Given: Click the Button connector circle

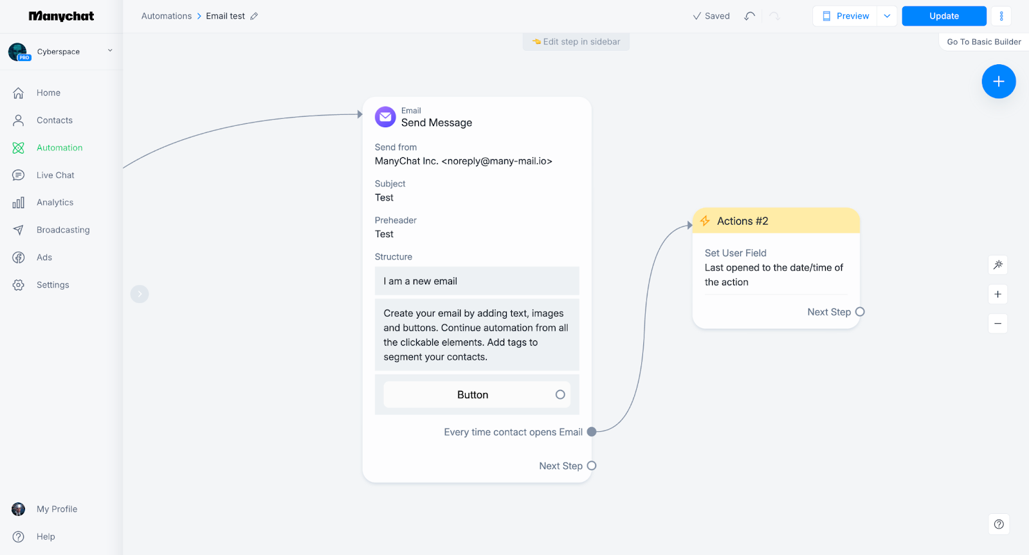Looking at the screenshot, I should [560, 394].
